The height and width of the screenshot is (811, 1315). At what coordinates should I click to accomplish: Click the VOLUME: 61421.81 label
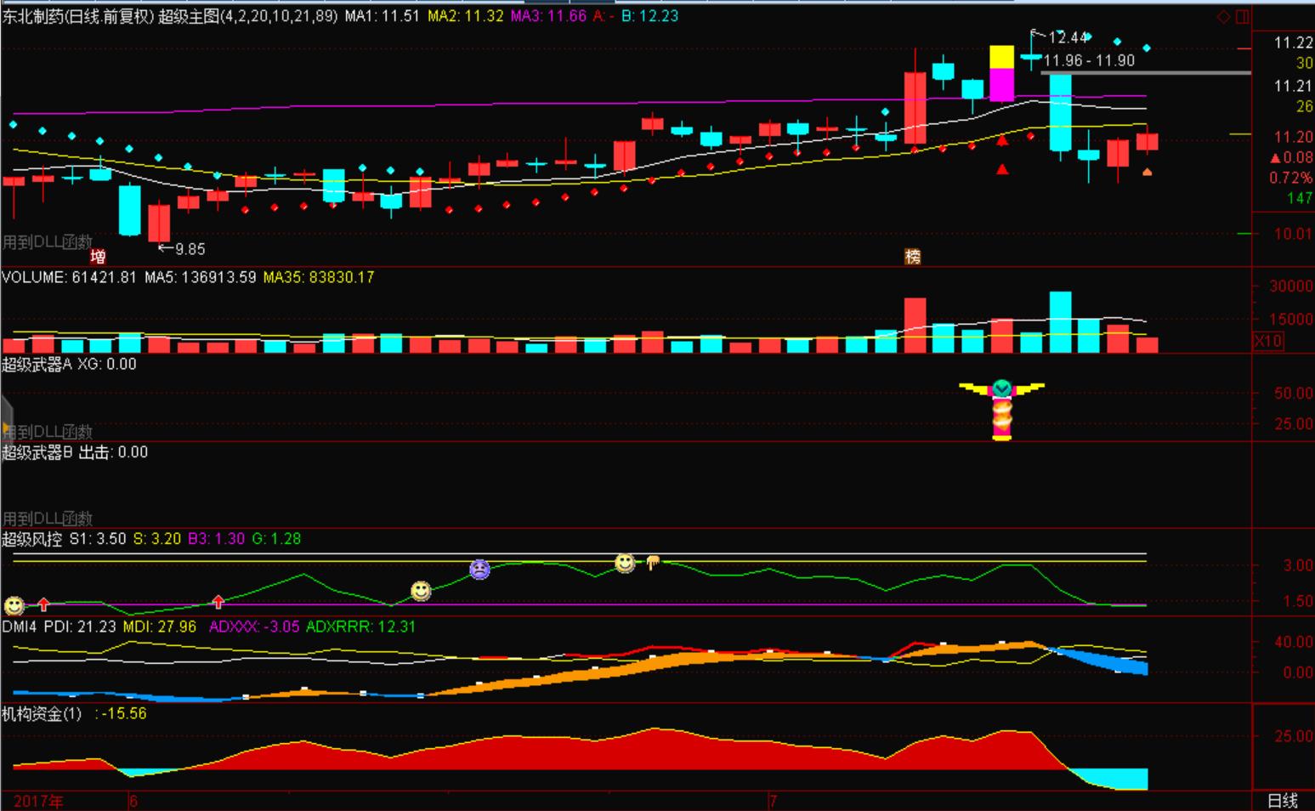coord(69,277)
